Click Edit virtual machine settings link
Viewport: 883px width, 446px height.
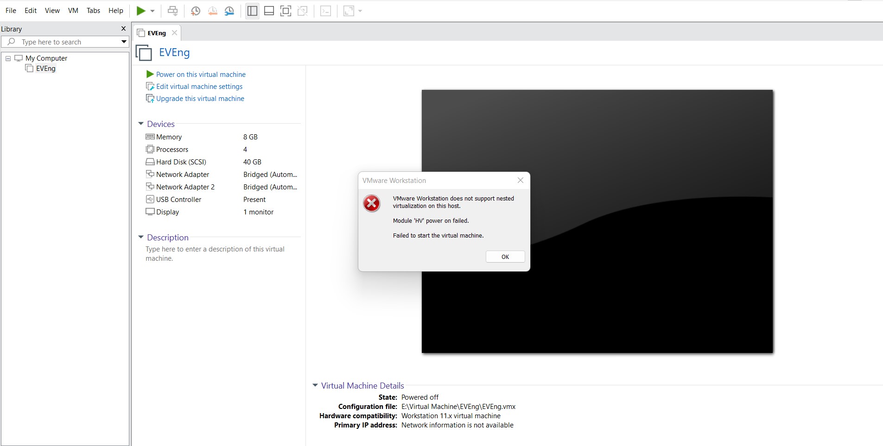(x=199, y=87)
